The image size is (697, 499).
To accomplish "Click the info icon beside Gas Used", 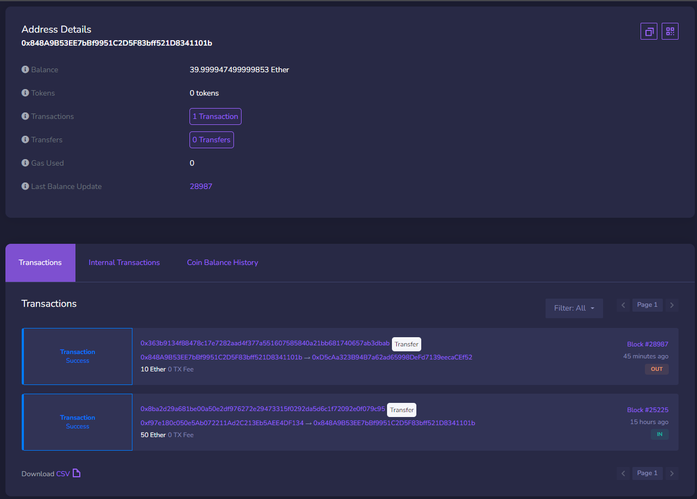I will click(25, 163).
